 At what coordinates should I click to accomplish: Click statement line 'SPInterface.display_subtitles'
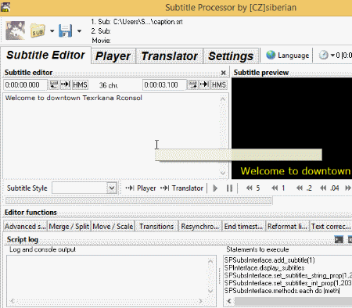(x=264, y=268)
